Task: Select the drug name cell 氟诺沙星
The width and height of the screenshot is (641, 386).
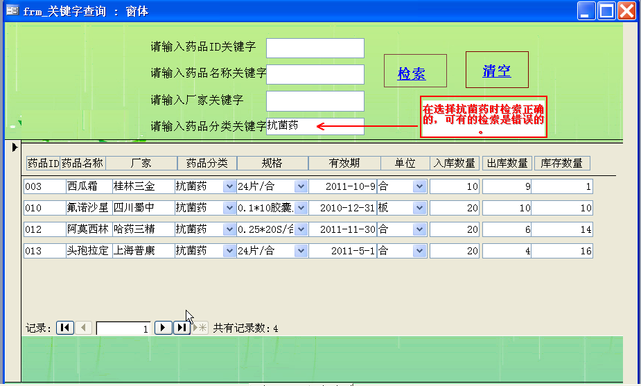Action: click(89, 208)
